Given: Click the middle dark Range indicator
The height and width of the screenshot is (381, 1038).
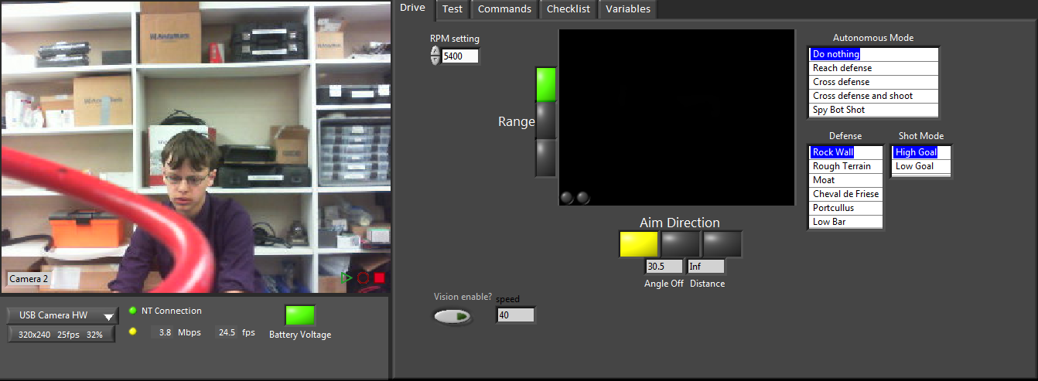Looking at the screenshot, I should tap(546, 121).
